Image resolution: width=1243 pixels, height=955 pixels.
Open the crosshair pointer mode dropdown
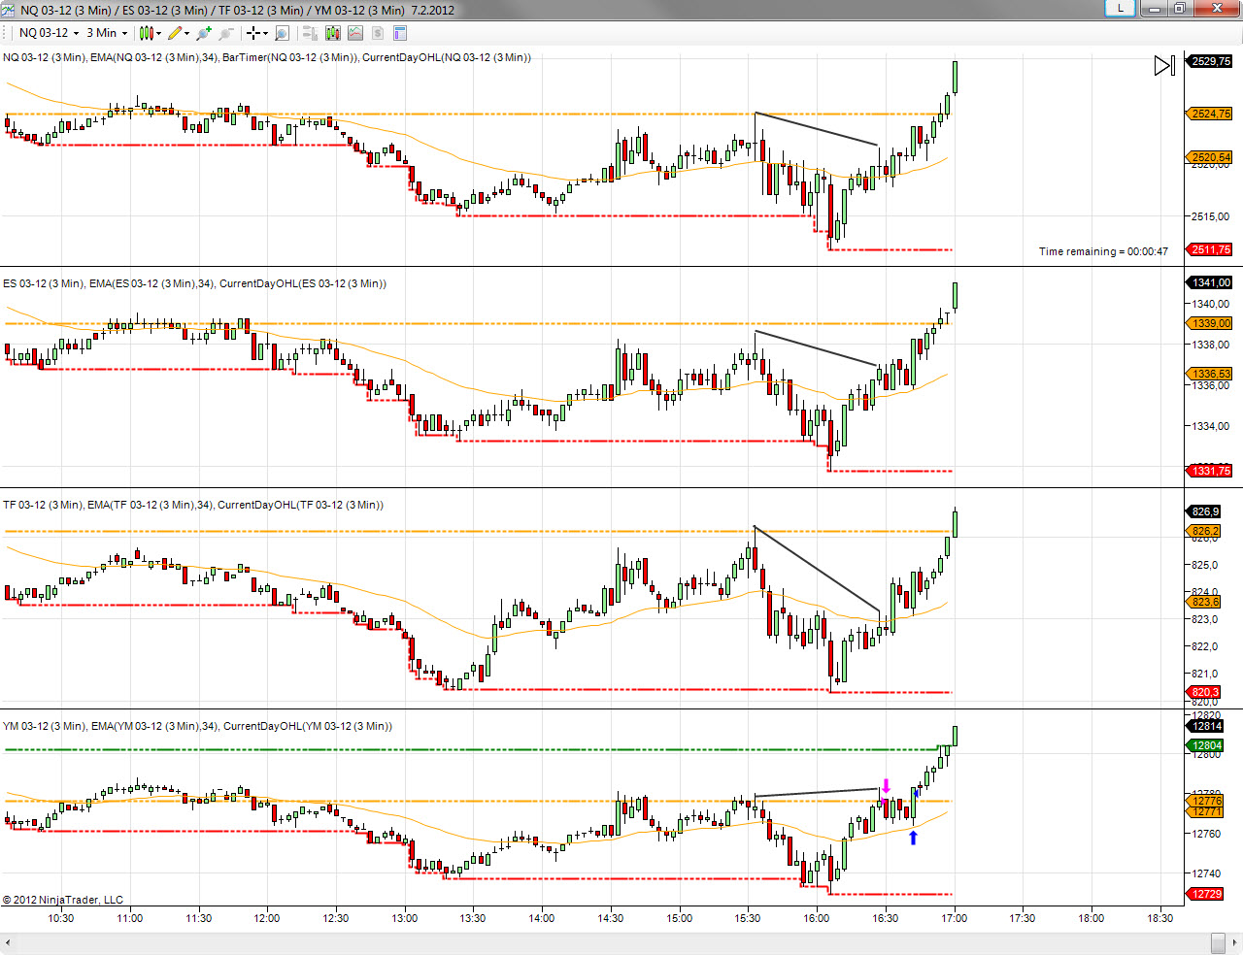[x=256, y=33]
